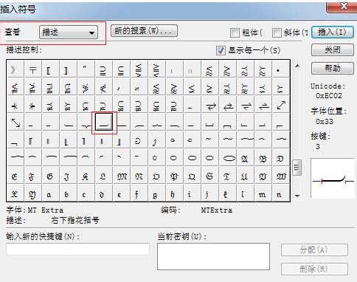The image size is (357, 282).
Task: Click the right-lower curly bracket preview
Action: click(x=333, y=178)
